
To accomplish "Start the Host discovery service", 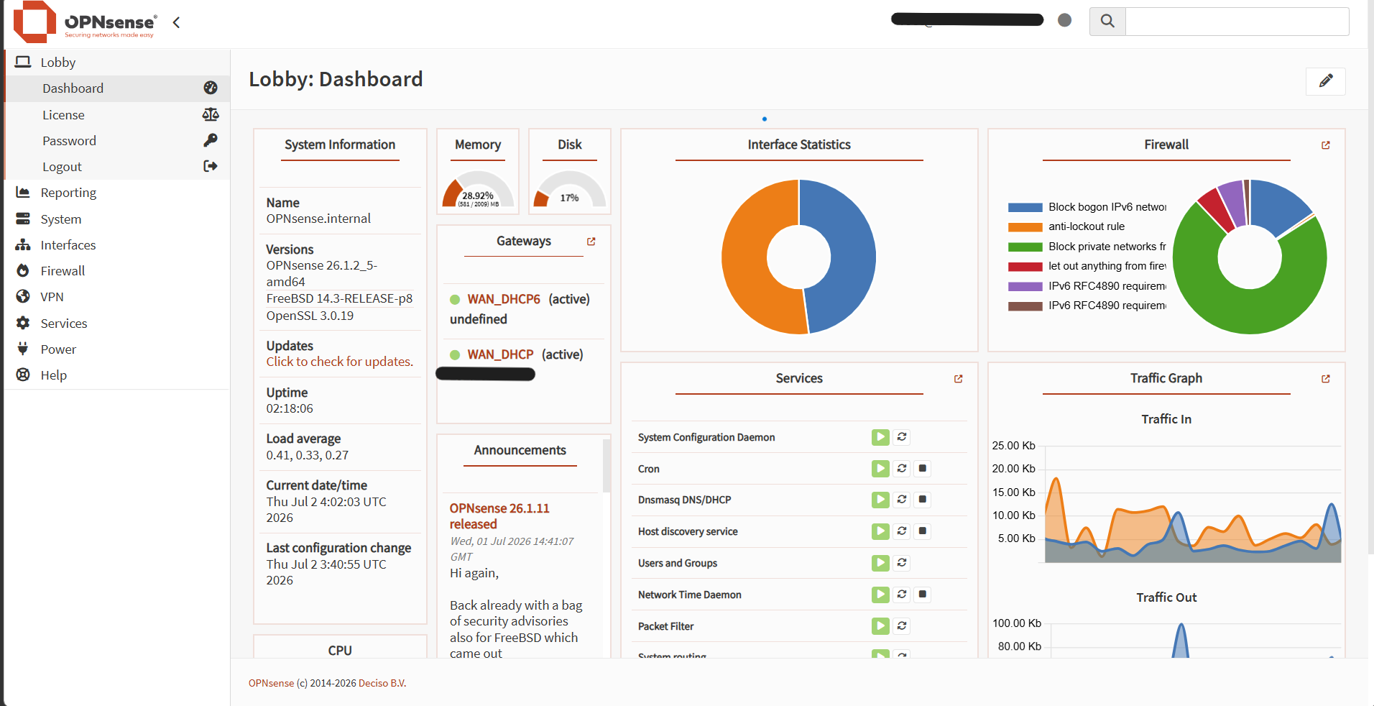I will click(x=880, y=531).
